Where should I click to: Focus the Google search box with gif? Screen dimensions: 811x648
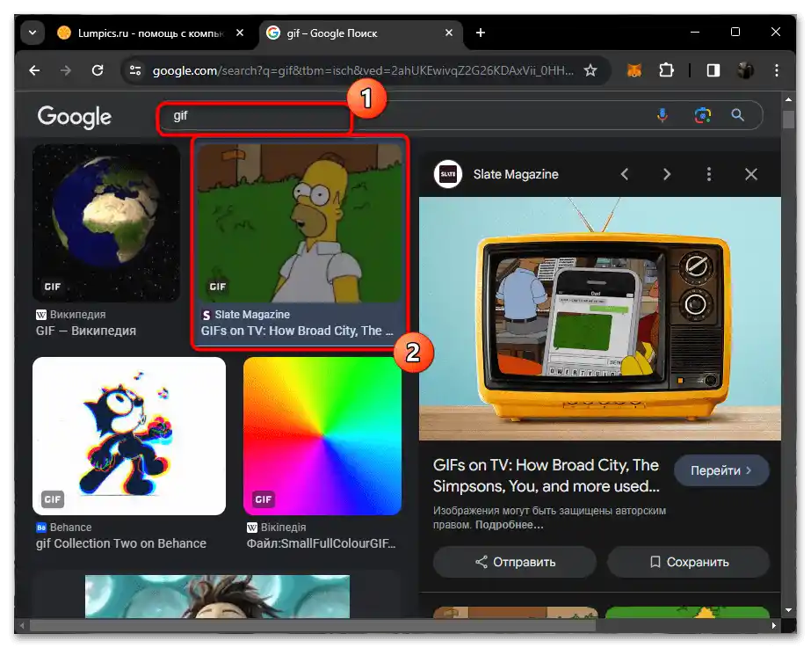point(403,115)
